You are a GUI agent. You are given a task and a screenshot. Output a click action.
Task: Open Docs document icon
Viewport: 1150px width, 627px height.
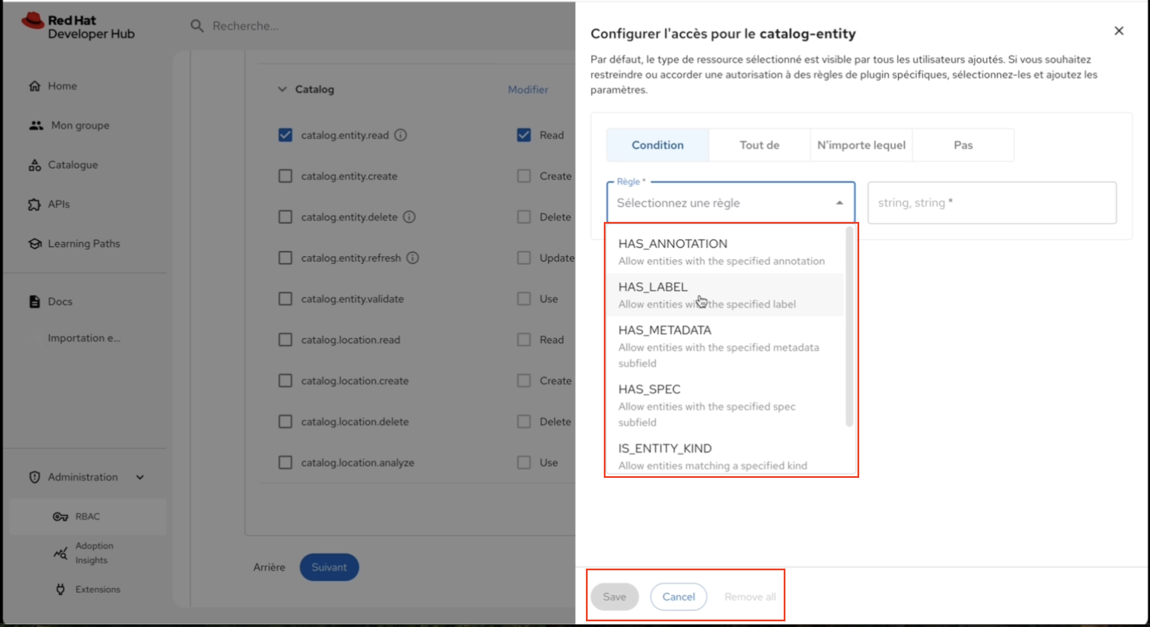tap(34, 301)
